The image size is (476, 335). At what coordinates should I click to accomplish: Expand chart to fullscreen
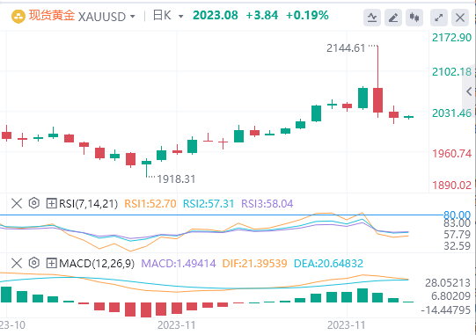(439, 18)
